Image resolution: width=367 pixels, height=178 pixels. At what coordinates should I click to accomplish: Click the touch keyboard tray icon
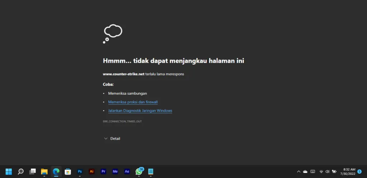(313, 172)
